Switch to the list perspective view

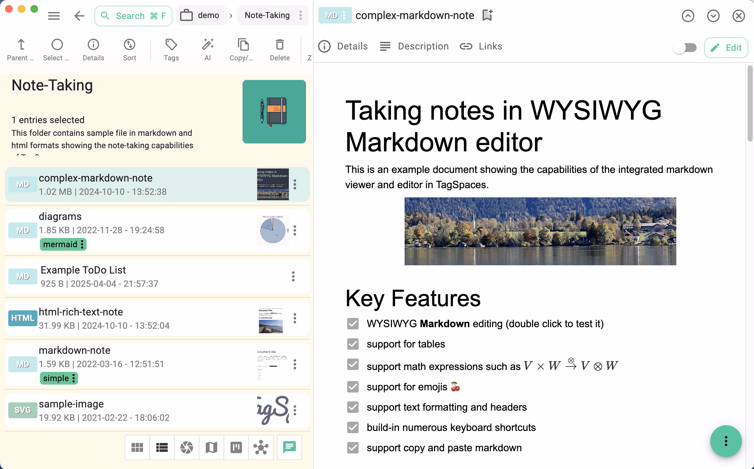162,447
